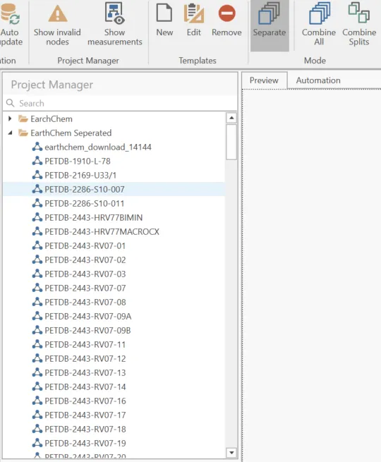Click node icon of PETDB-2443-HRV77MACROCX
Screen dimensions: 381x462
click(x=37, y=231)
